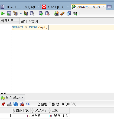Click the SQL Tuning Advisor icon
Image resolution: width=114 pixels, height=128 pixels.
click(32, 14)
